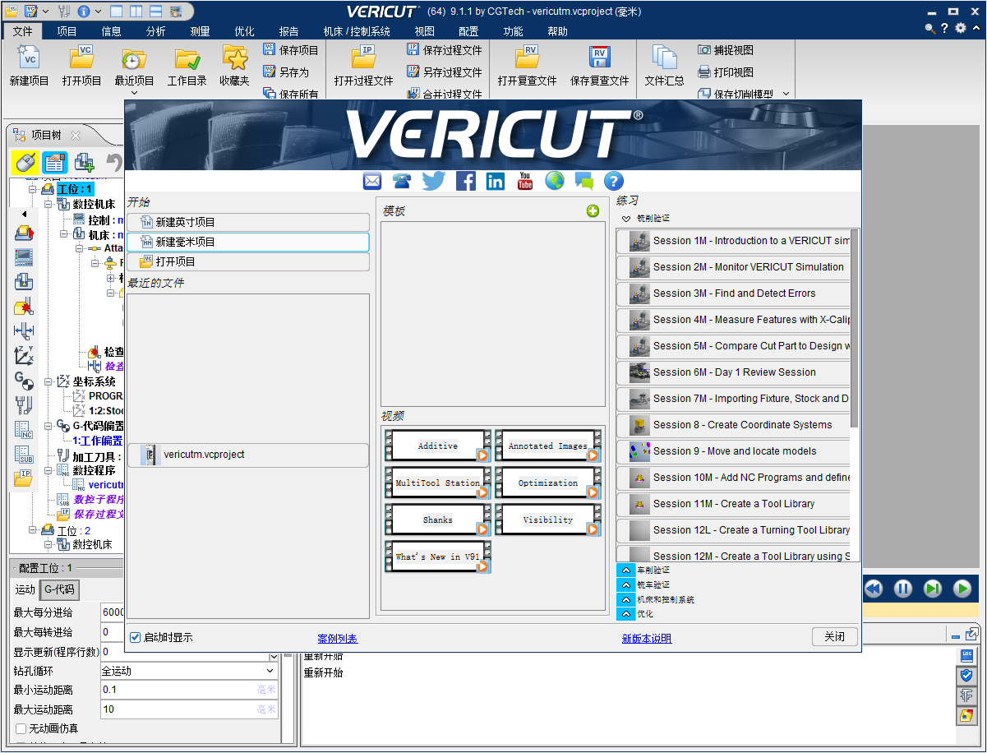The width and height of the screenshot is (987, 753).
Task: Select the G-代码偏置 icon in left sidebar
Action: (23, 380)
